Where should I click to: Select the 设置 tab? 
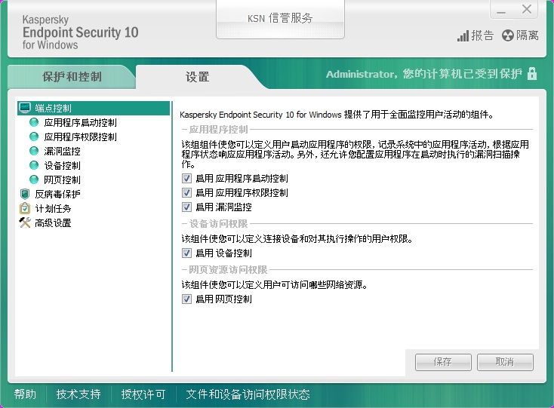pos(198,77)
